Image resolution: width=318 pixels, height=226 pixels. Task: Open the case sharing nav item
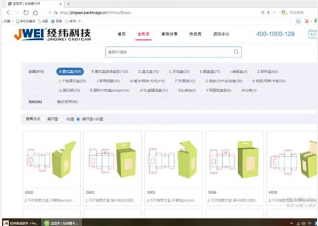click(169, 34)
